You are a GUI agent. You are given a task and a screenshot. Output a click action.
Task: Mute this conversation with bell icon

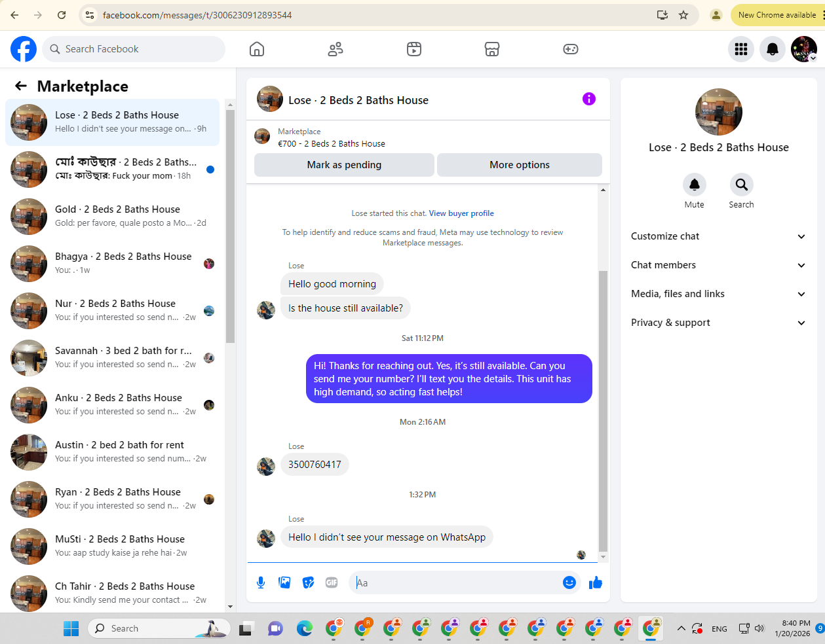(x=695, y=185)
